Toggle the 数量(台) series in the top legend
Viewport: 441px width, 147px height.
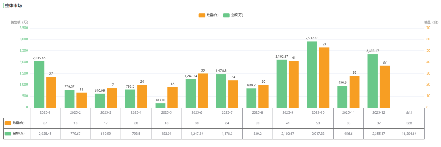(x=208, y=15)
